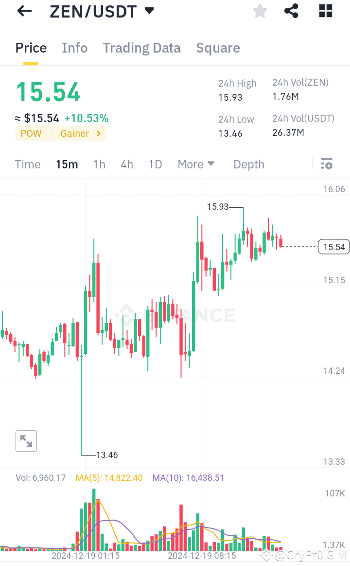Image resolution: width=350 pixels, height=566 pixels.
Task: Tap the POW token tag
Action: click(31, 133)
